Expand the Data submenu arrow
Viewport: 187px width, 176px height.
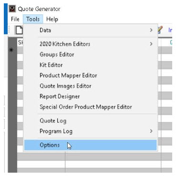[x=151, y=30]
